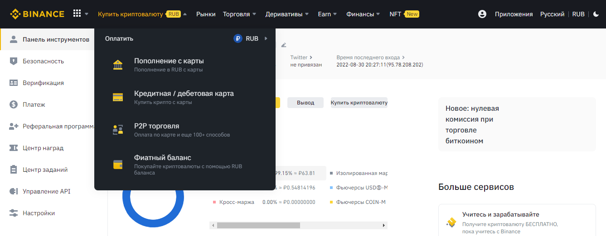This screenshot has height=236, width=606.
Task: Click the wallet icon for Фиатный баланс
Action: pyautogui.click(x=118, y=165)
